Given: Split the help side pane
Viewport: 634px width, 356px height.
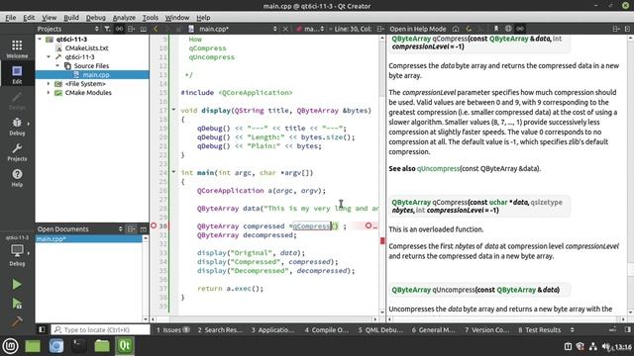Looking at the screenshot, I should [x=616, y=29].
